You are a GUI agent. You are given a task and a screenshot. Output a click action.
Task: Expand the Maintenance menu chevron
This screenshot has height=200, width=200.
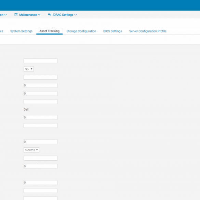[x=39, y=15]
